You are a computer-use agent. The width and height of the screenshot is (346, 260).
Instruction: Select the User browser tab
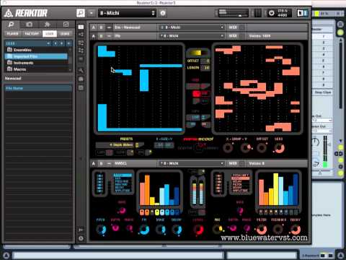tap(50, 34)
